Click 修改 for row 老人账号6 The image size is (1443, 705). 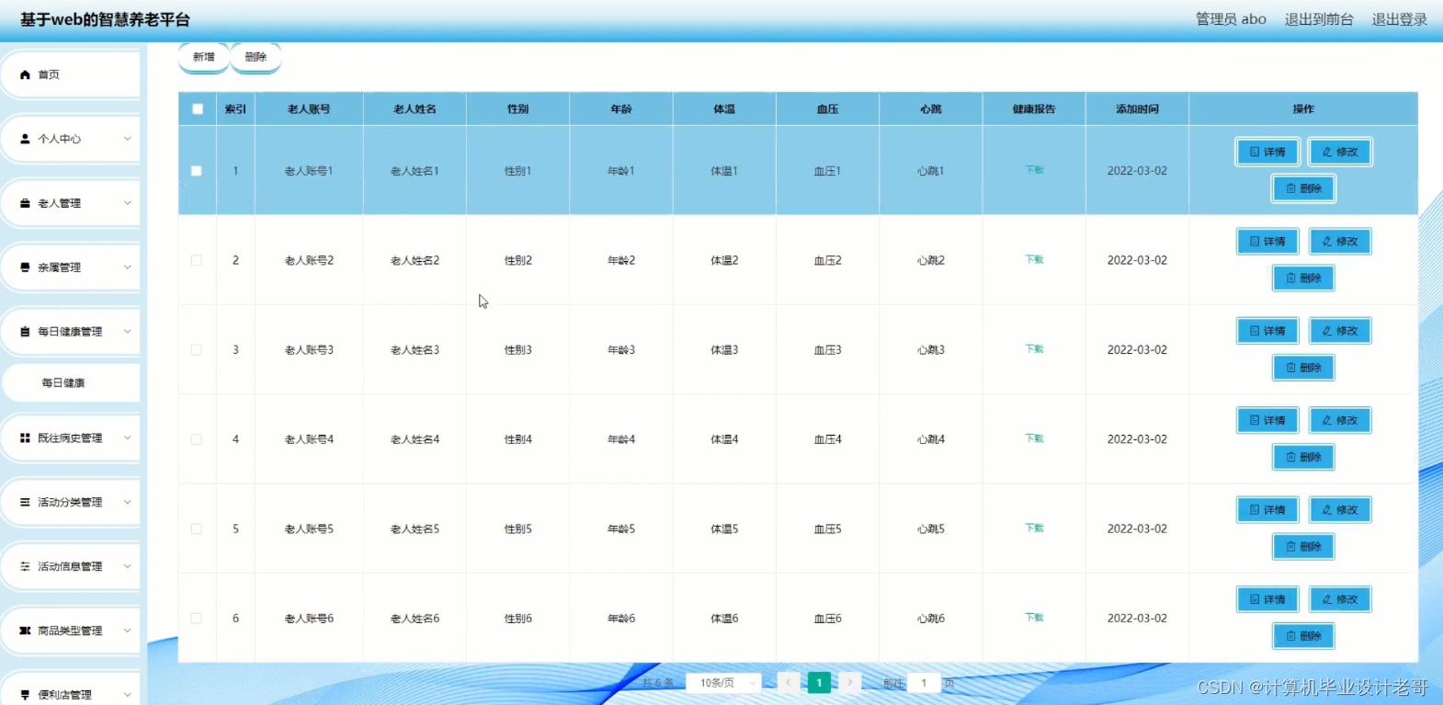click(1340, 599)
